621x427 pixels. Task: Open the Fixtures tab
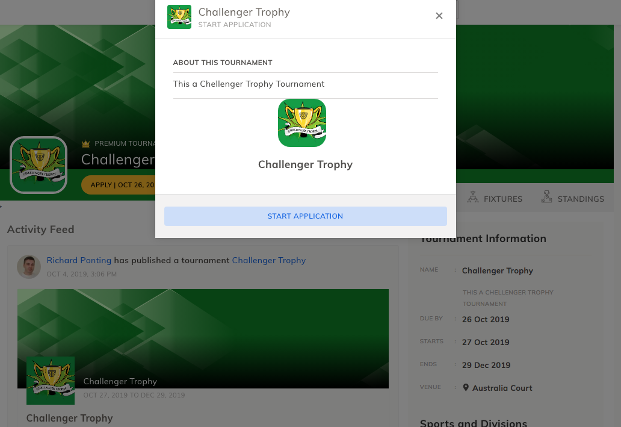click(x=495, y=198)
